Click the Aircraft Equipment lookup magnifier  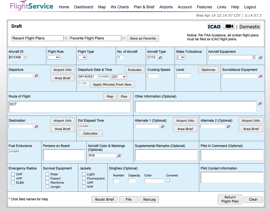pos(260,58)
